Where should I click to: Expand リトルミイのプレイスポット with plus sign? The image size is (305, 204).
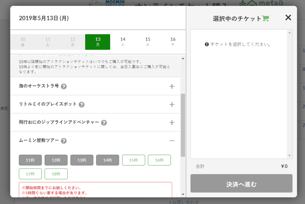pyautogui.click(x=172, y=105)
